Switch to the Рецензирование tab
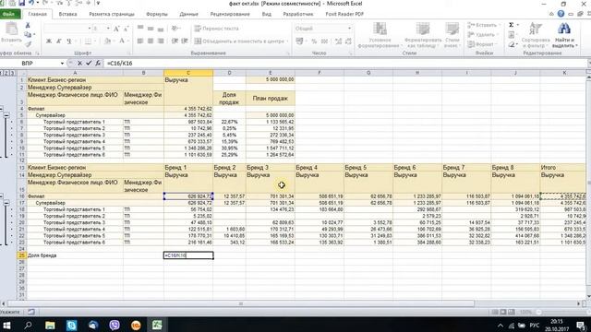This screenshot has height=332, width=591. (x=230, y=14)
